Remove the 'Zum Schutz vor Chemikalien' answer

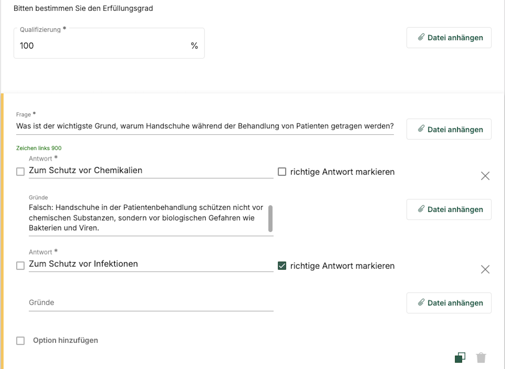485,176
